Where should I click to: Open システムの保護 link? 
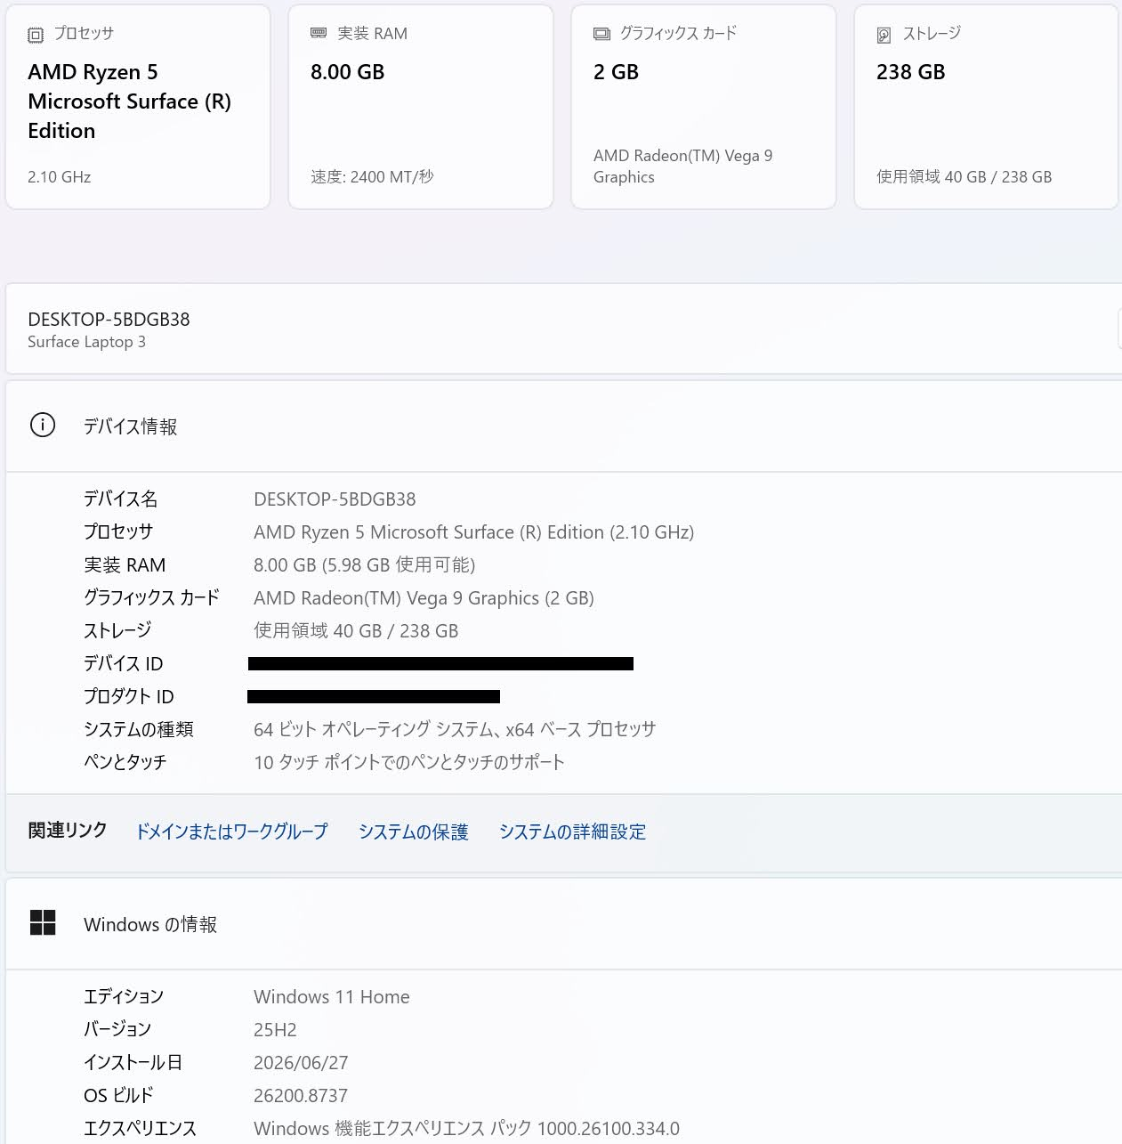tap(413, 832)
